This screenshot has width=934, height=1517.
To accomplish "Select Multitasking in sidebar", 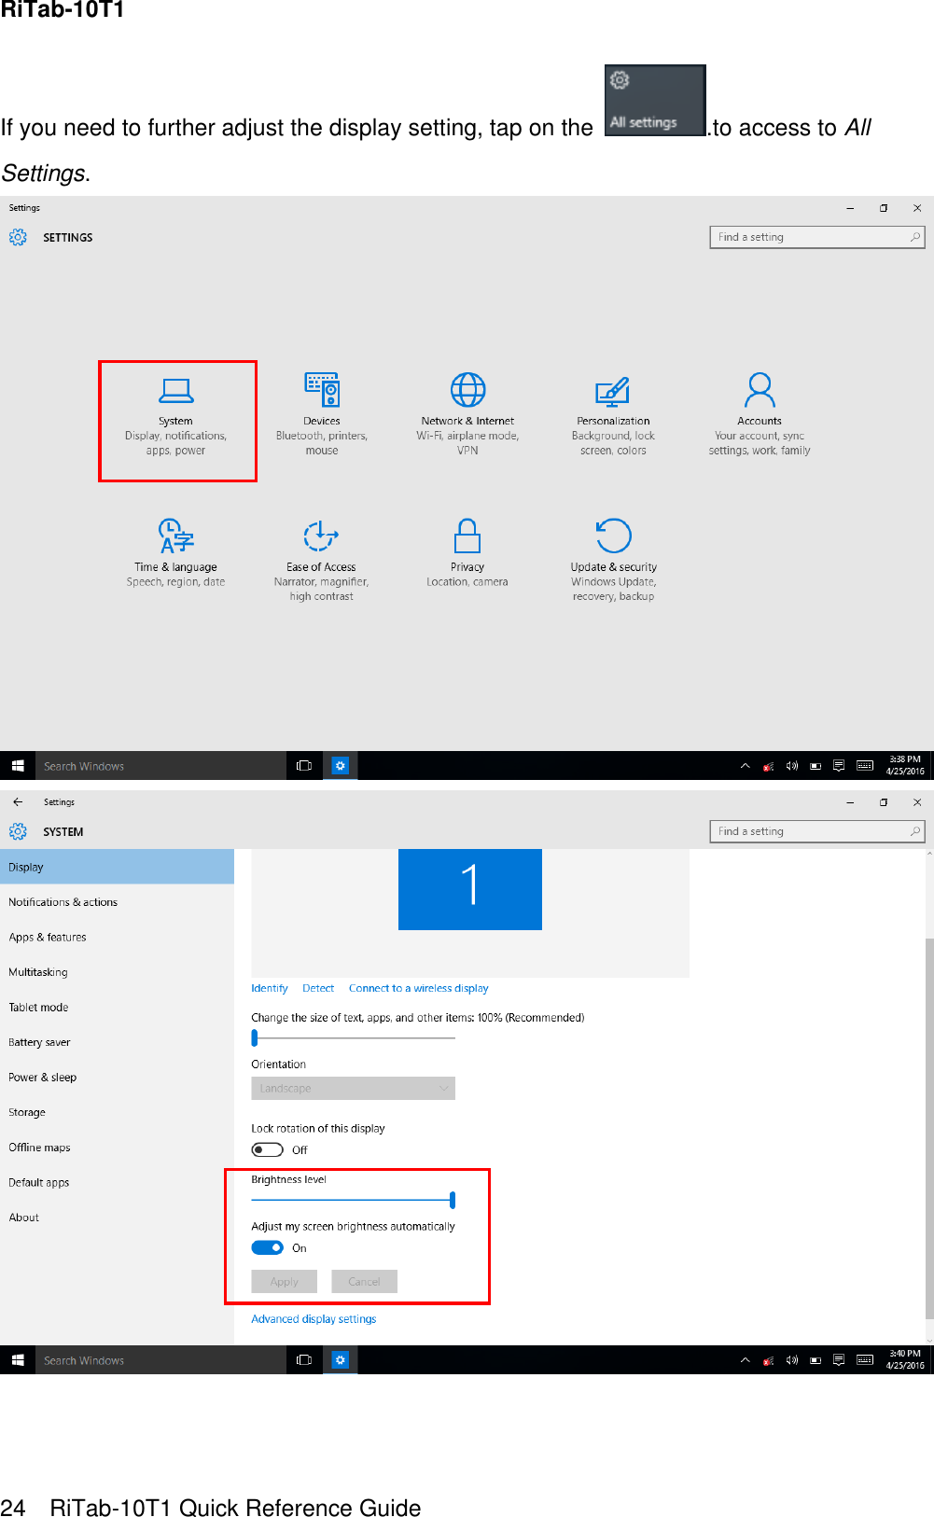I will pos(117,972).
